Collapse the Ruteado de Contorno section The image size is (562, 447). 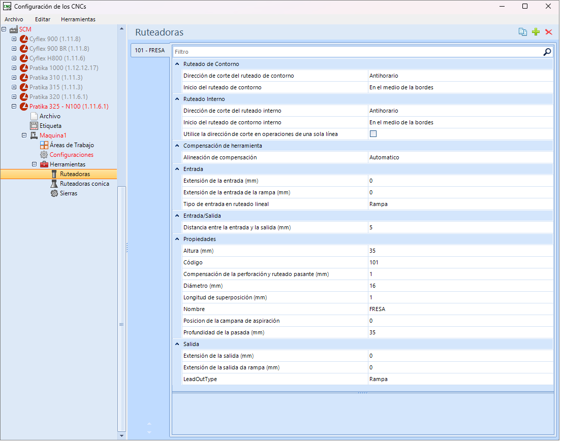coord(177,64)
